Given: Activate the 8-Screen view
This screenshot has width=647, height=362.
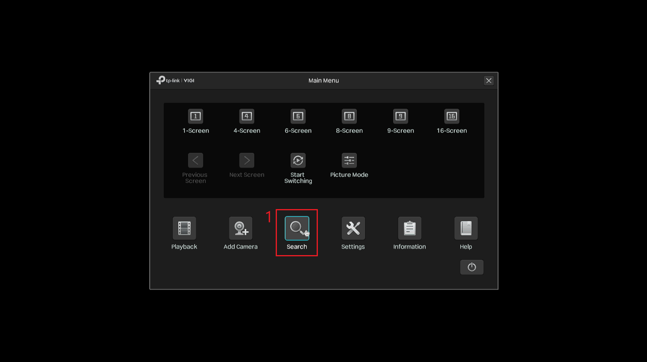Looking at the screenshot, I should [x=349, y=116].
